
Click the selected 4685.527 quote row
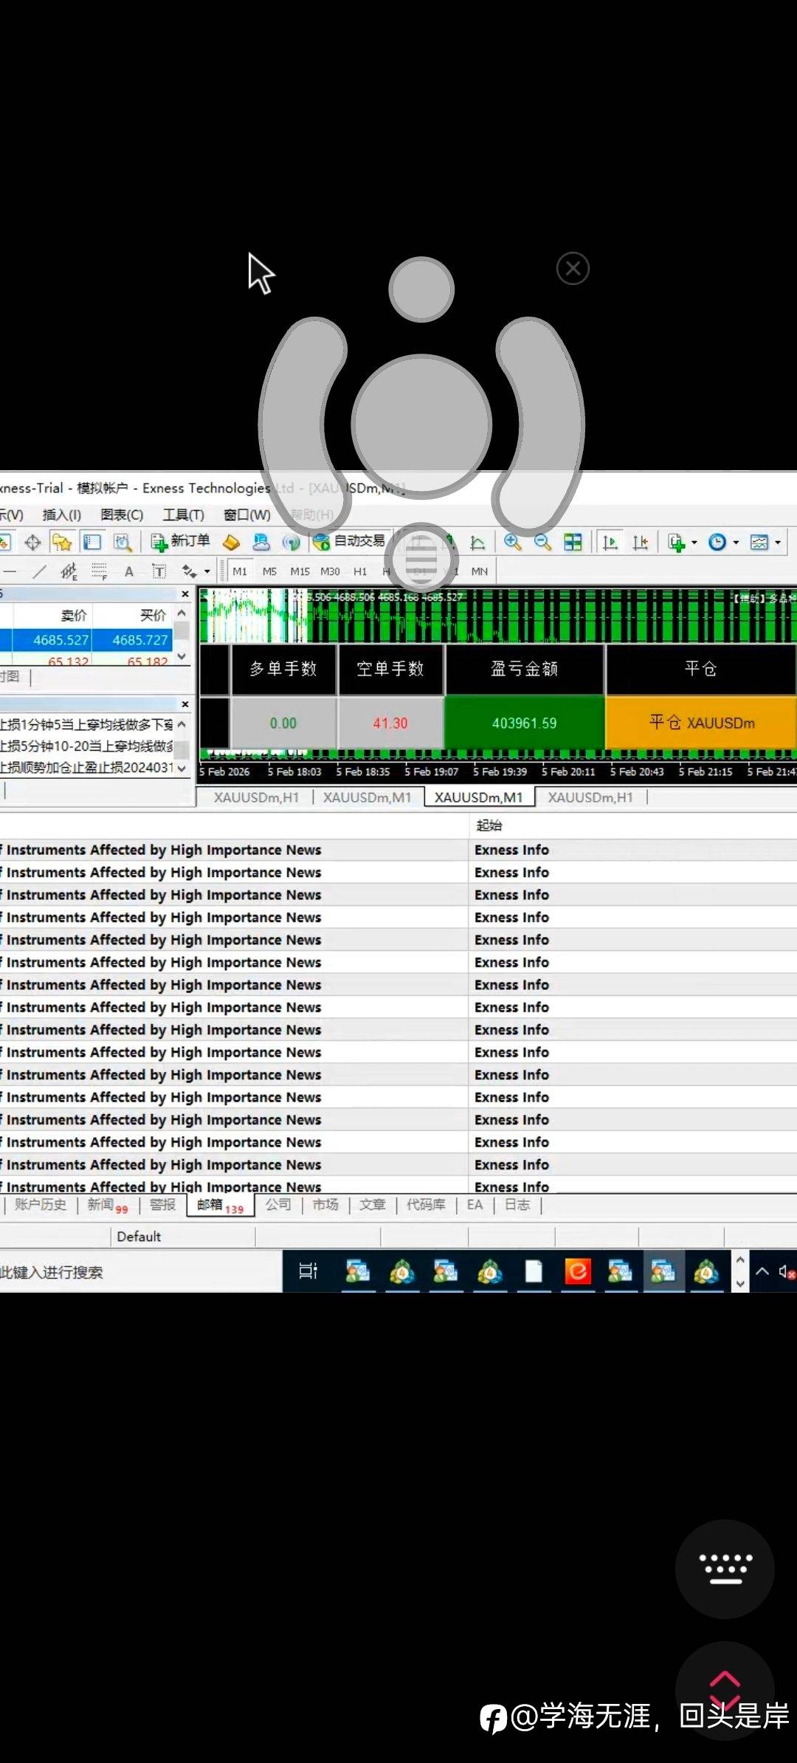point(61,640)
